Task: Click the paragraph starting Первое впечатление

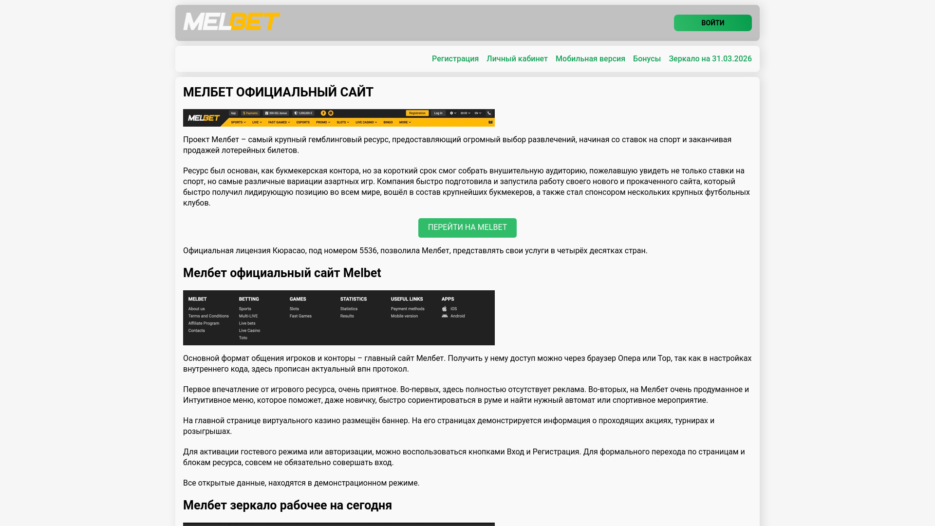Action: coord(466,395)
